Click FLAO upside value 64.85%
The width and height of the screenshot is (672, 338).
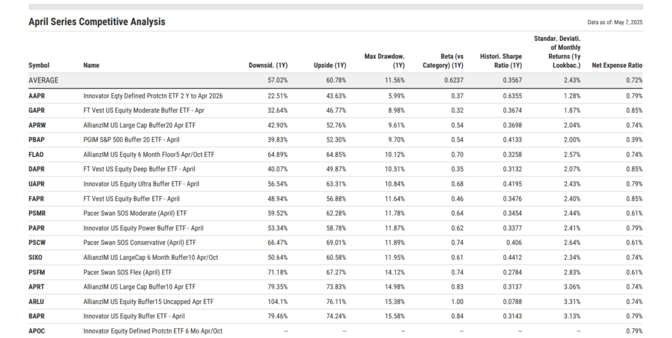336,155
